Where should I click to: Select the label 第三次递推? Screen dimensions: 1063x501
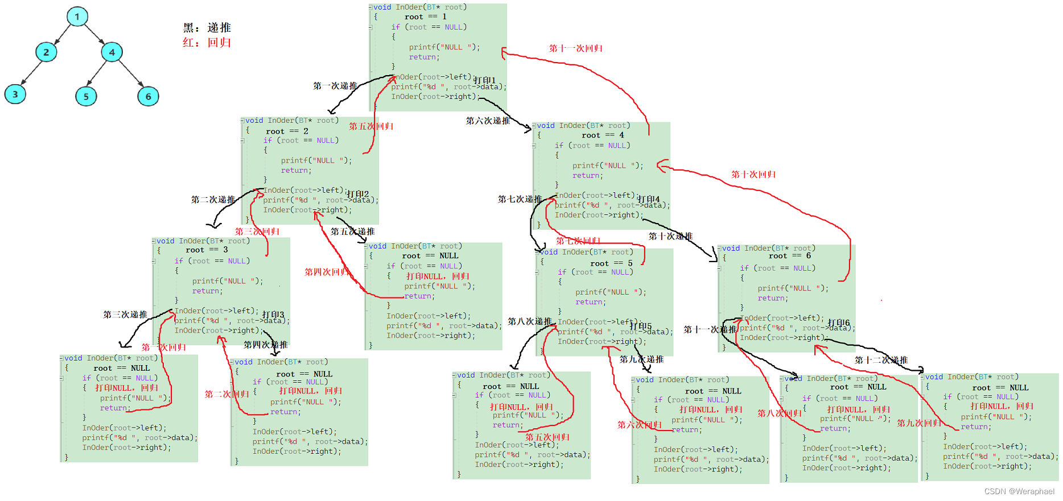125,314
